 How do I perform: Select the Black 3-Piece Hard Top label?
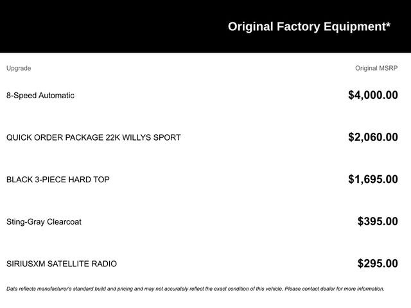[58, 180]
